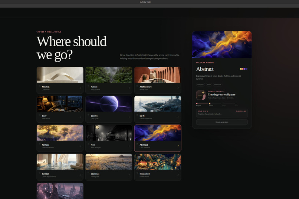Click the 'Small Hours' subtitle
Image resolution: width=299 pixels, height=199 pixels.
click(x=46, y=119)
